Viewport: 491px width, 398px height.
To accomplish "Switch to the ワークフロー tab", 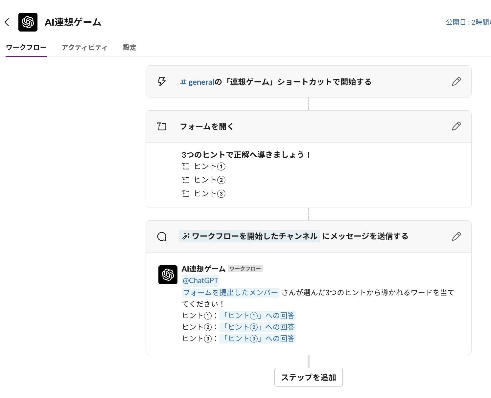I will coord(26,48).
